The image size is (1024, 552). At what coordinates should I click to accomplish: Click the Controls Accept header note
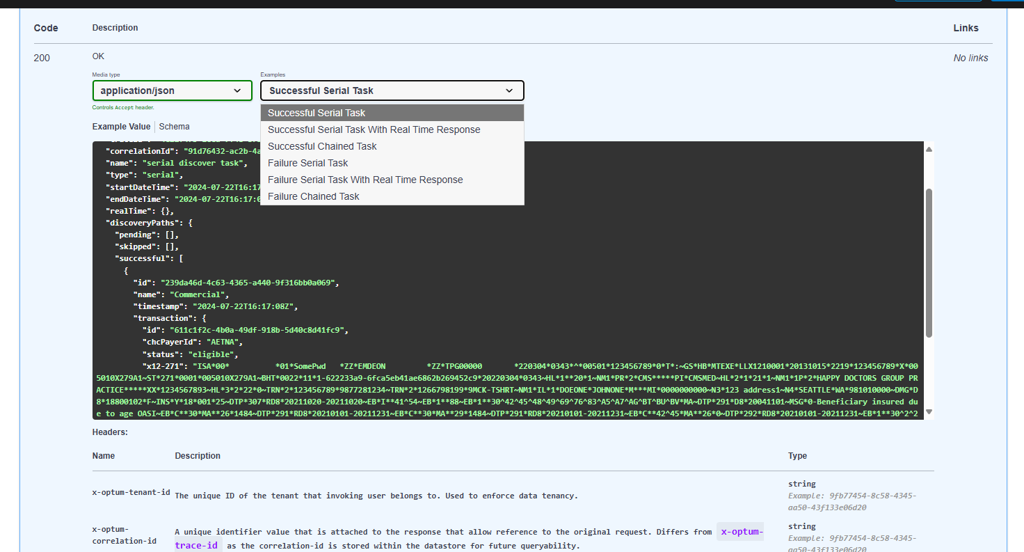[123, 108]
